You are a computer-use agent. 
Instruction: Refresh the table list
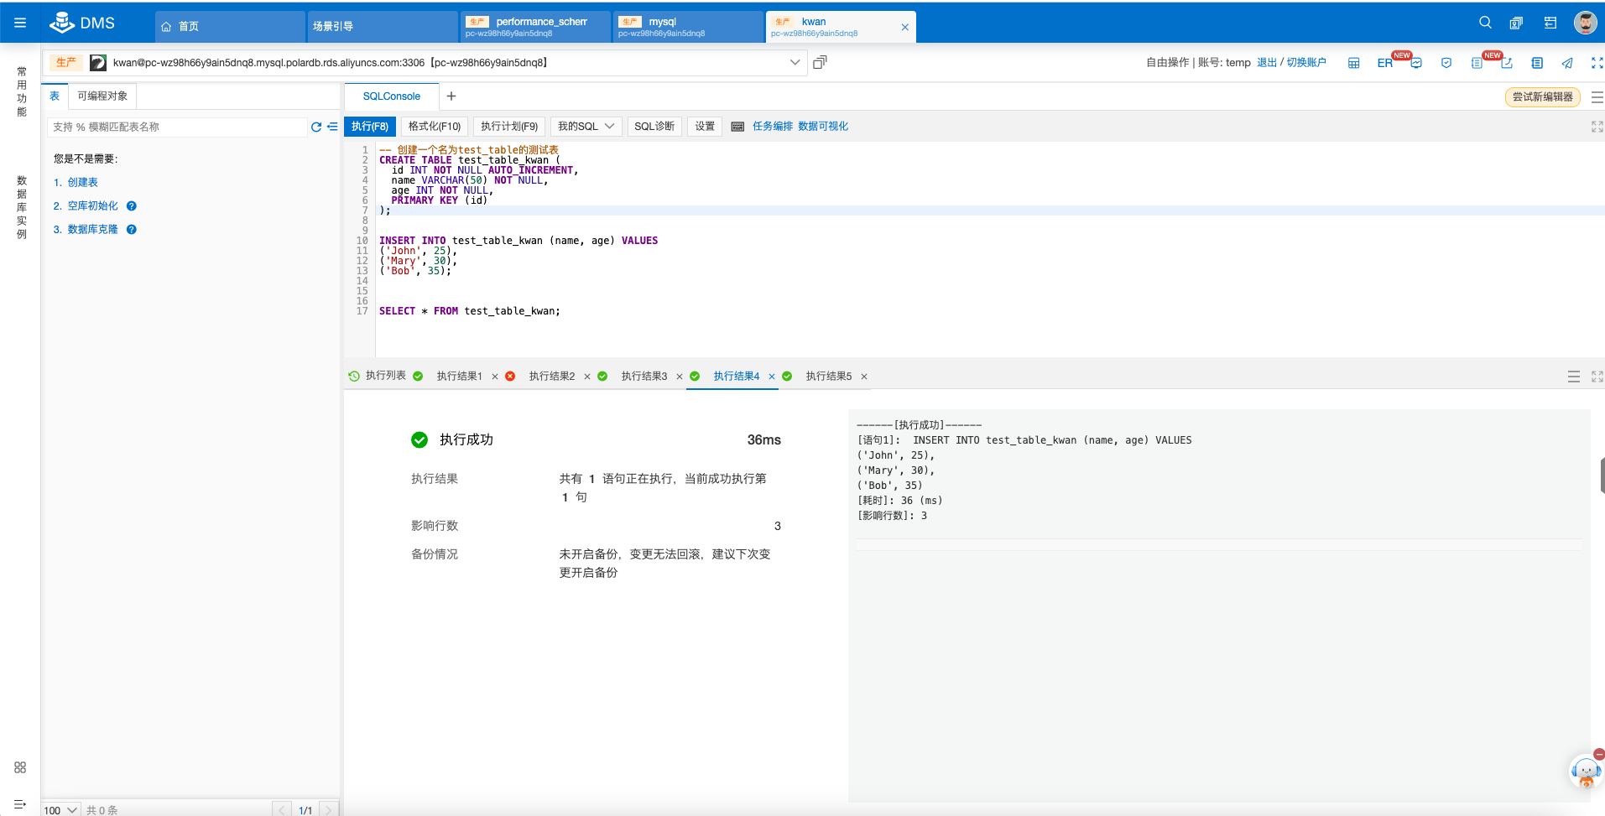[x=316, y=127]
